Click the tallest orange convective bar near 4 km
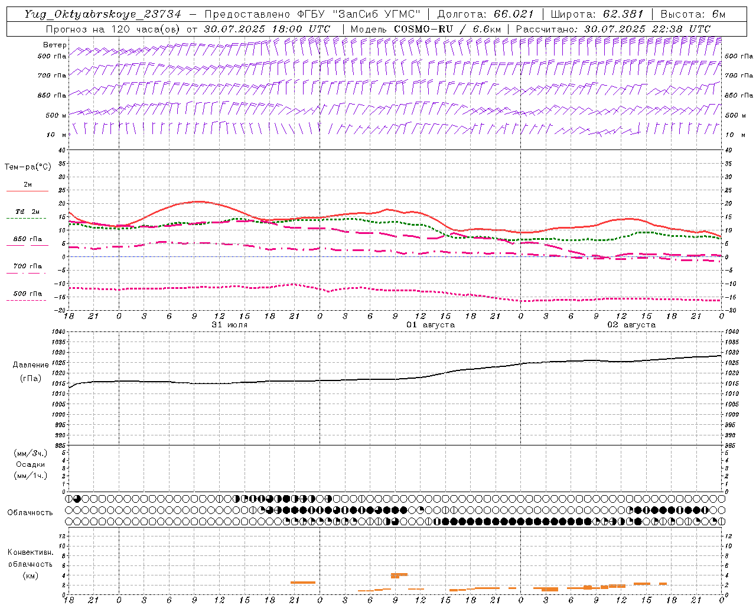The image size is (756, 605). [399, 575]
